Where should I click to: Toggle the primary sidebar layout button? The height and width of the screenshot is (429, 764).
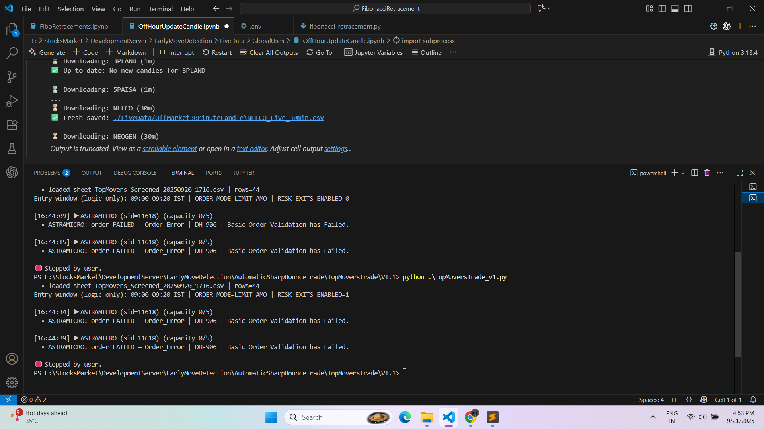click(662, 8)
